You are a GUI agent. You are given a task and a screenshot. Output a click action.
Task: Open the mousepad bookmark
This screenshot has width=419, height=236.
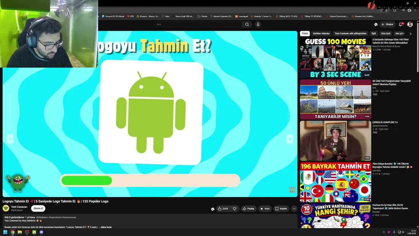tap(242, 16)
